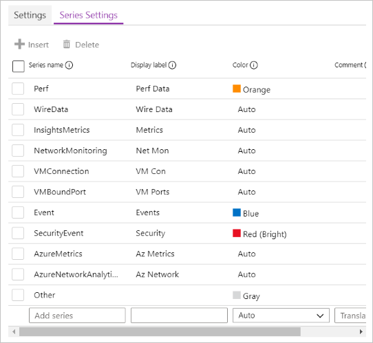
Task: Check the Perf series row
Action: point(18,89)
